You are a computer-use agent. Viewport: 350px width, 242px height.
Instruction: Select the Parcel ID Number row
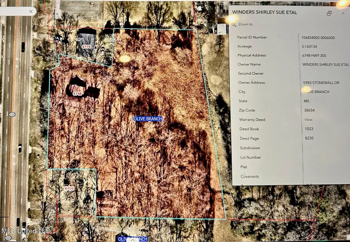coord(253,37)
